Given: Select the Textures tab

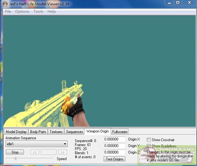Looking at the screenshot, I should [56, 132].
